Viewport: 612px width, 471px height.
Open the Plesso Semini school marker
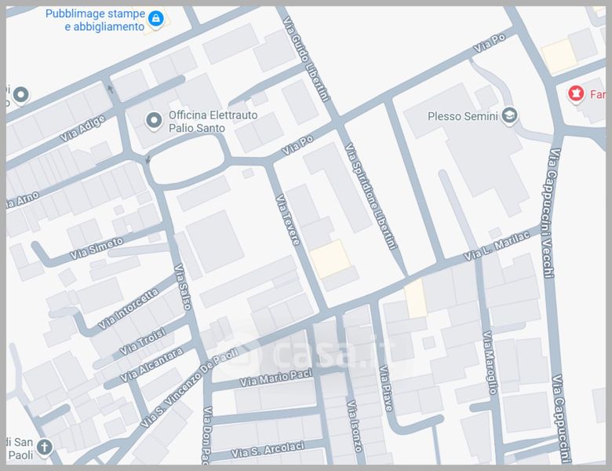point(510,116)
